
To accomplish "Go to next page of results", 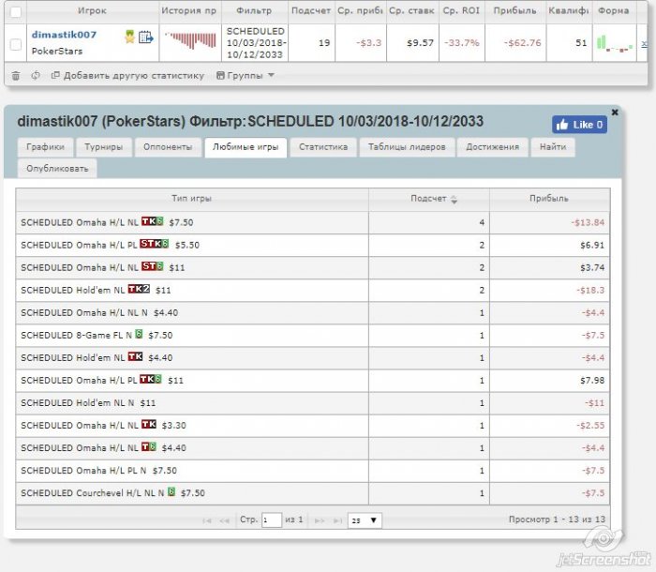I will tap(320, 521).
